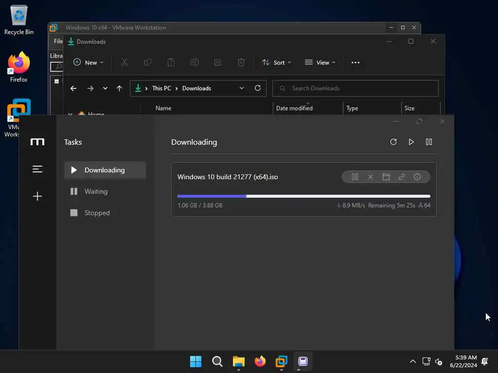
Task: Show hidden system tray icons
Action: [x=412, y=361]
